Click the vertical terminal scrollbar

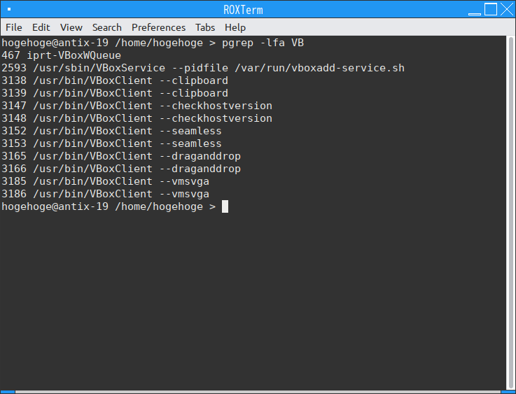pyautogui.click(x=510, y=213)
